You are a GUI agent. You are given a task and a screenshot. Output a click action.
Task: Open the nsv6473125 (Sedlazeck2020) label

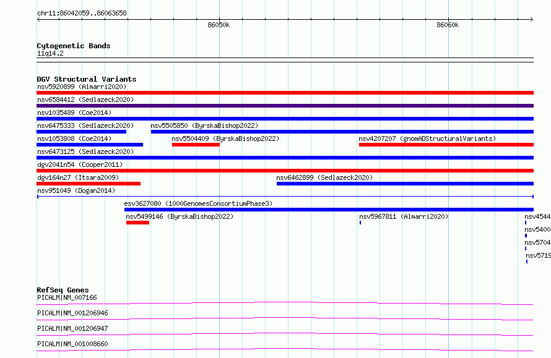tap(85, 151)
